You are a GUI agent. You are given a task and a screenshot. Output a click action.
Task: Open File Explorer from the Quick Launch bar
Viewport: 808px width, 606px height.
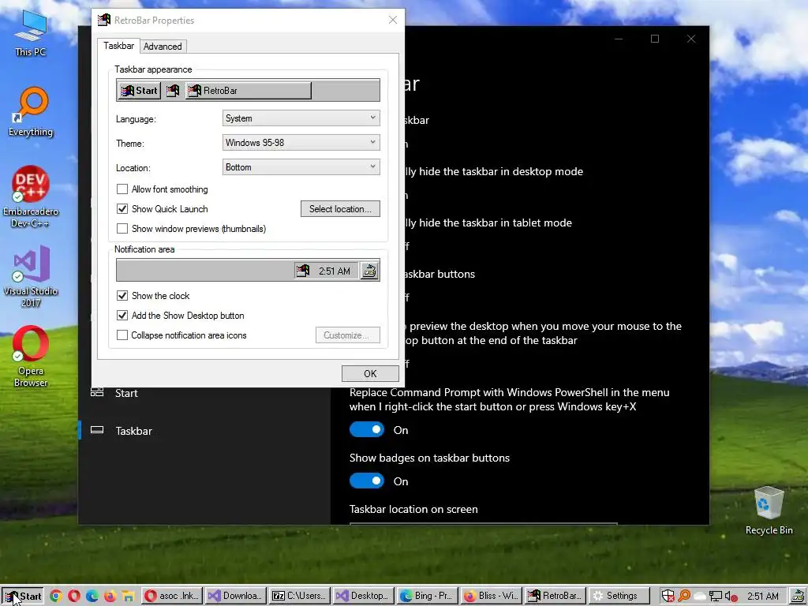click(129, 597)
